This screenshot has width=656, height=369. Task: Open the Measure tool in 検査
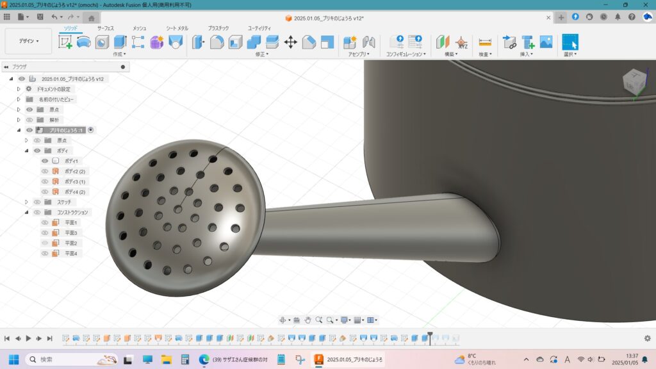coord(485,42)
